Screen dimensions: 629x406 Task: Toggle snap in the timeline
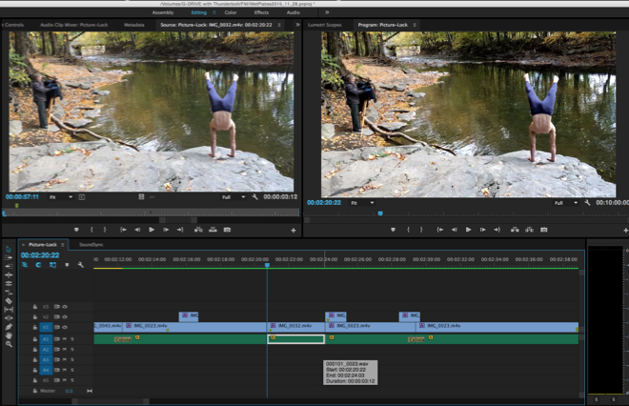[x=38, y=265]
